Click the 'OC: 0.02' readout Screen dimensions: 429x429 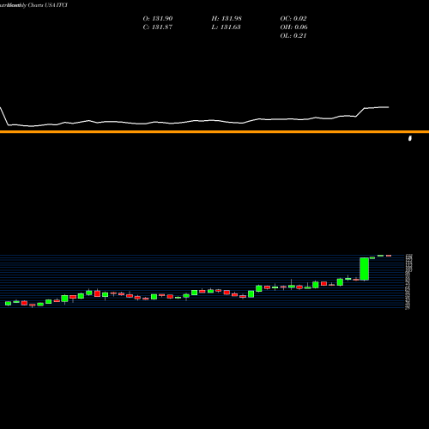pyautogui.click(x=293, y=19)
